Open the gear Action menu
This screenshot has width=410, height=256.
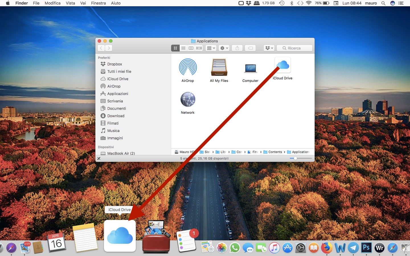coord(224,48)
